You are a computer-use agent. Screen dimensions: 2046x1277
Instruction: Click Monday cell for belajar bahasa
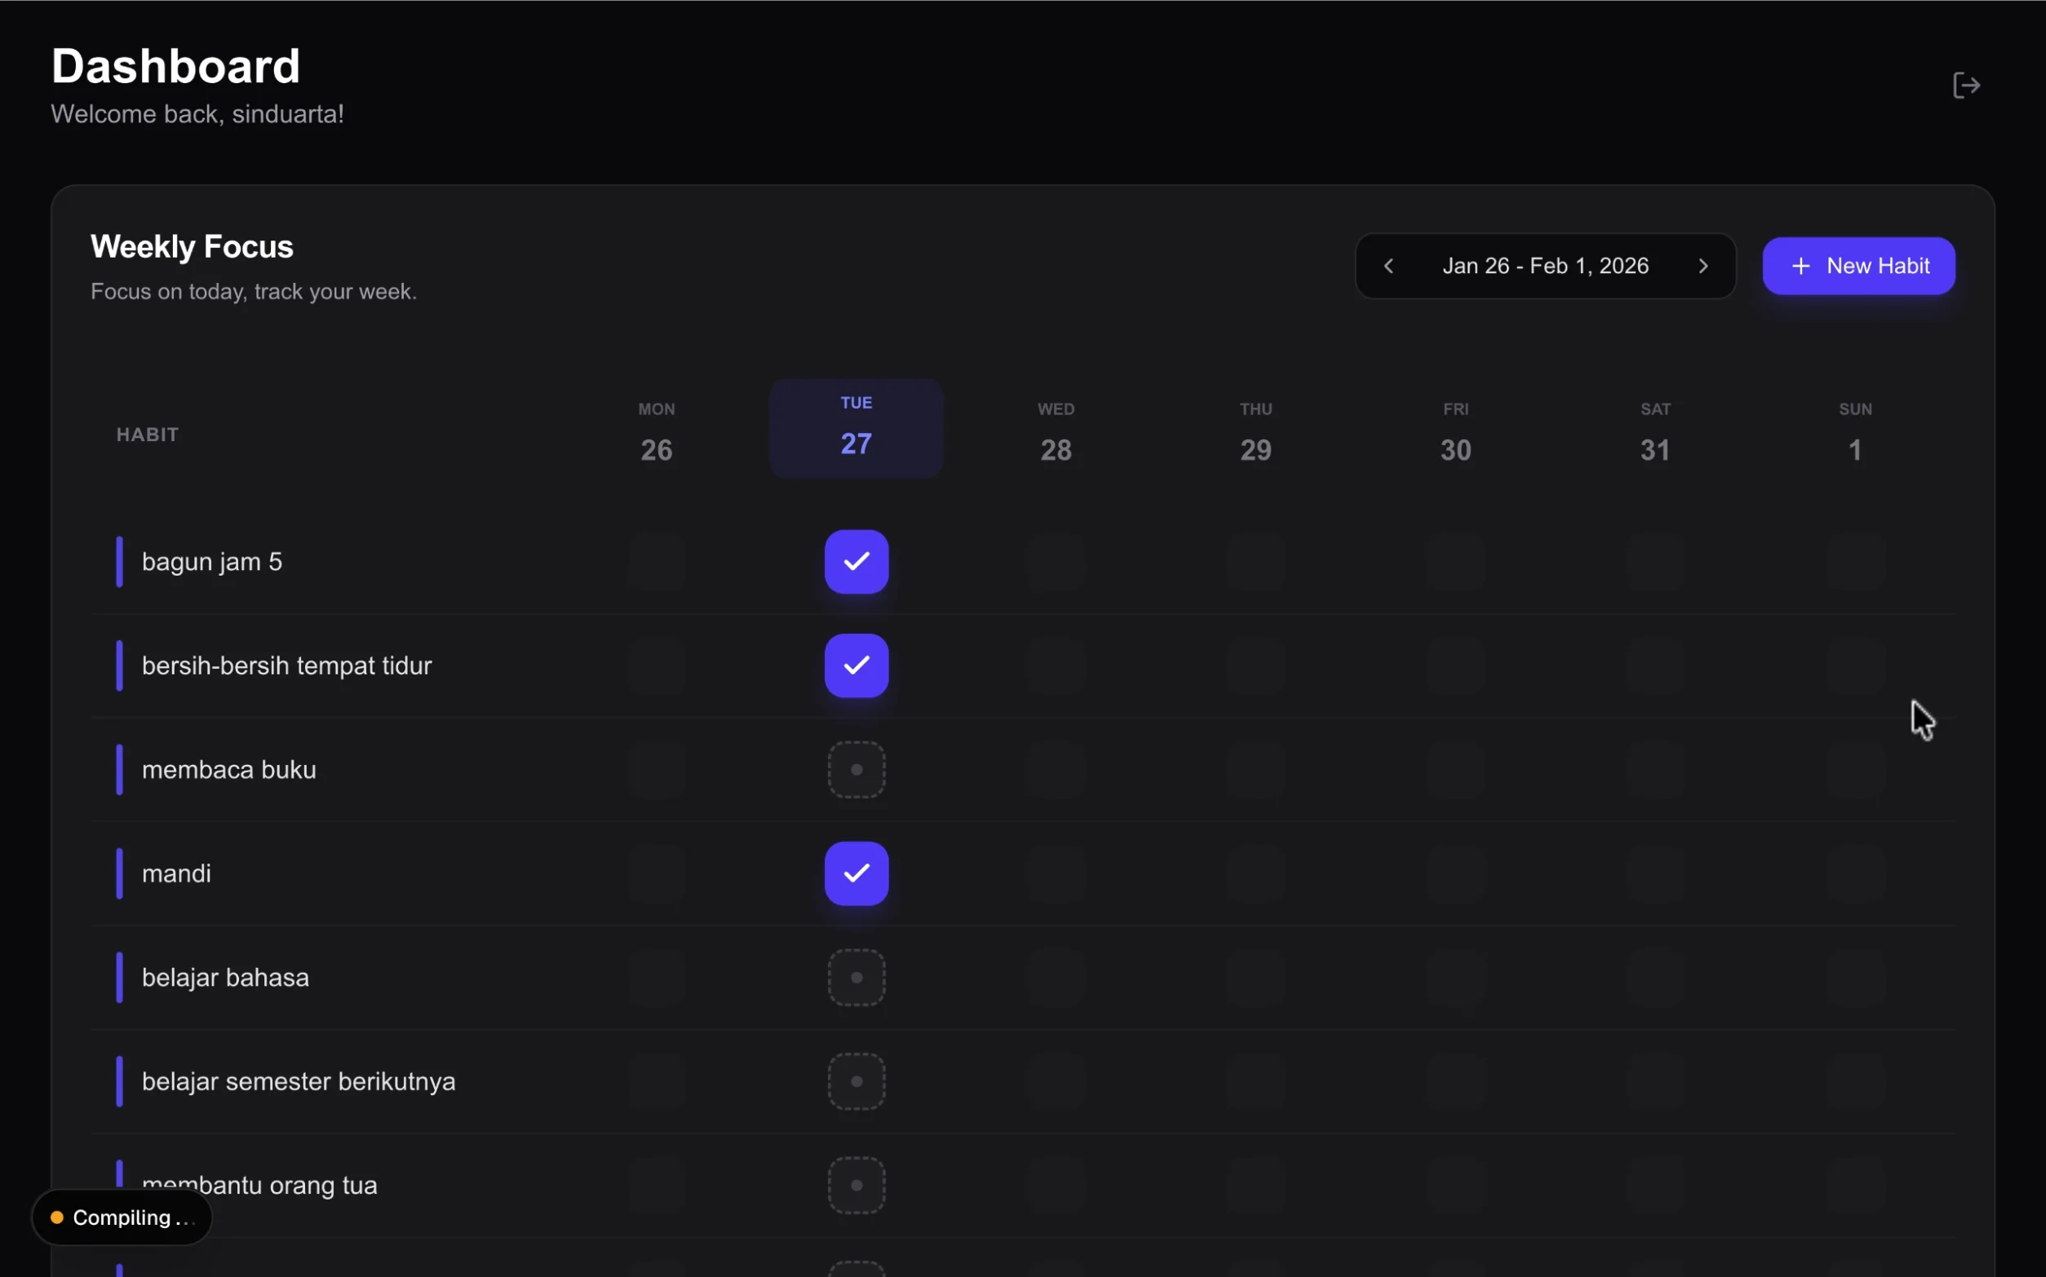pos(657,977)
